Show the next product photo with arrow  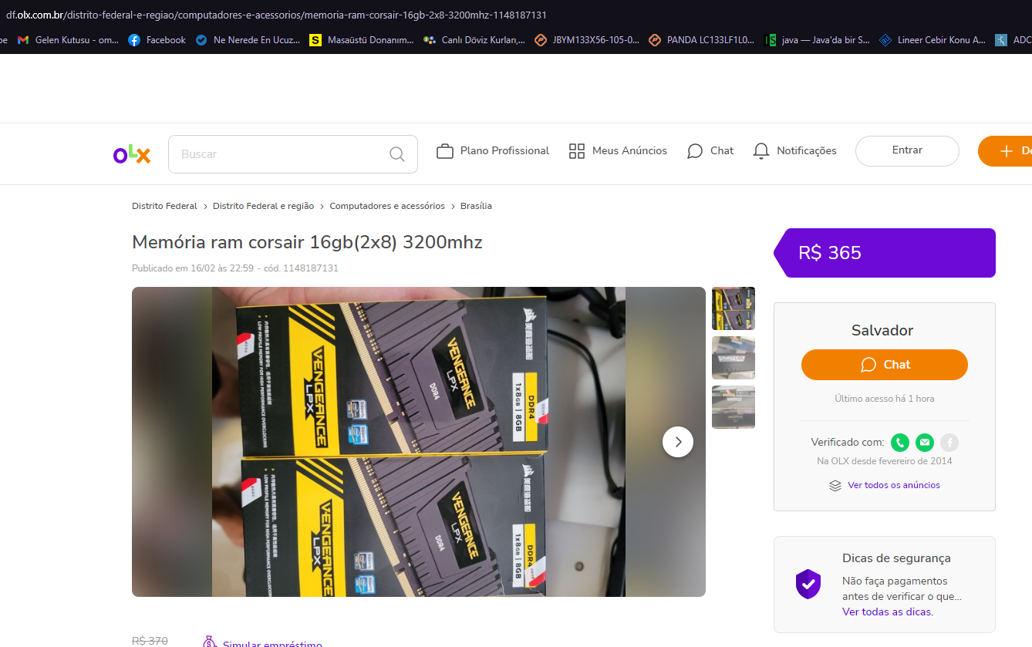(x=678, y=442)
